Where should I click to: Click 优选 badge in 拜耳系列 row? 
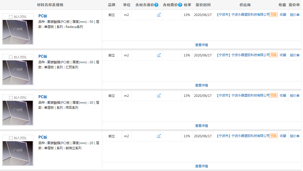[x=274, y=95]
